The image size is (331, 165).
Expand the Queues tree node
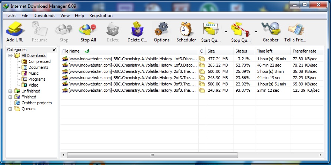(10, 109)
